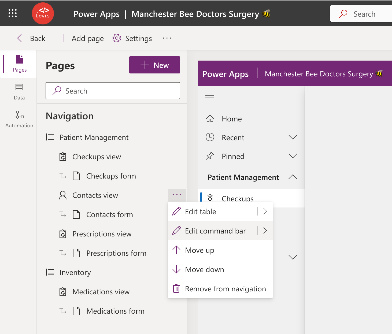Select the Checkups form page
The height and width of the screenshot is (334, 392).
coord(111,176)
